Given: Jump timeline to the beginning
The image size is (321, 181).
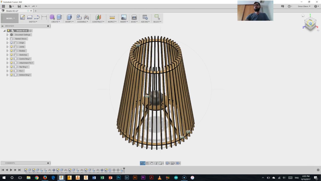Looking at the screenshot, I should (3, 170).
